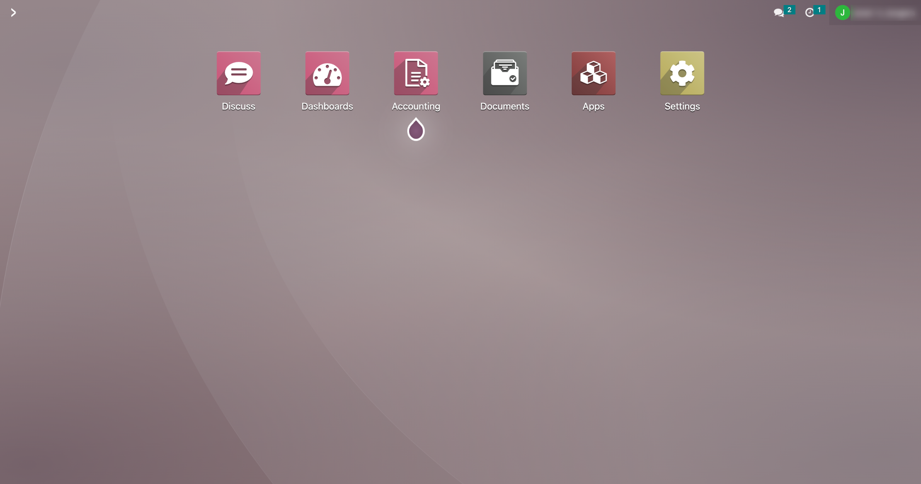Click the green J user avatar
921x484 pixels.
click(842, 13)
